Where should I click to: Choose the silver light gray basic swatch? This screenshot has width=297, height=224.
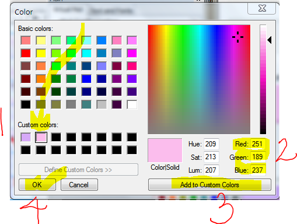point(102,104)
